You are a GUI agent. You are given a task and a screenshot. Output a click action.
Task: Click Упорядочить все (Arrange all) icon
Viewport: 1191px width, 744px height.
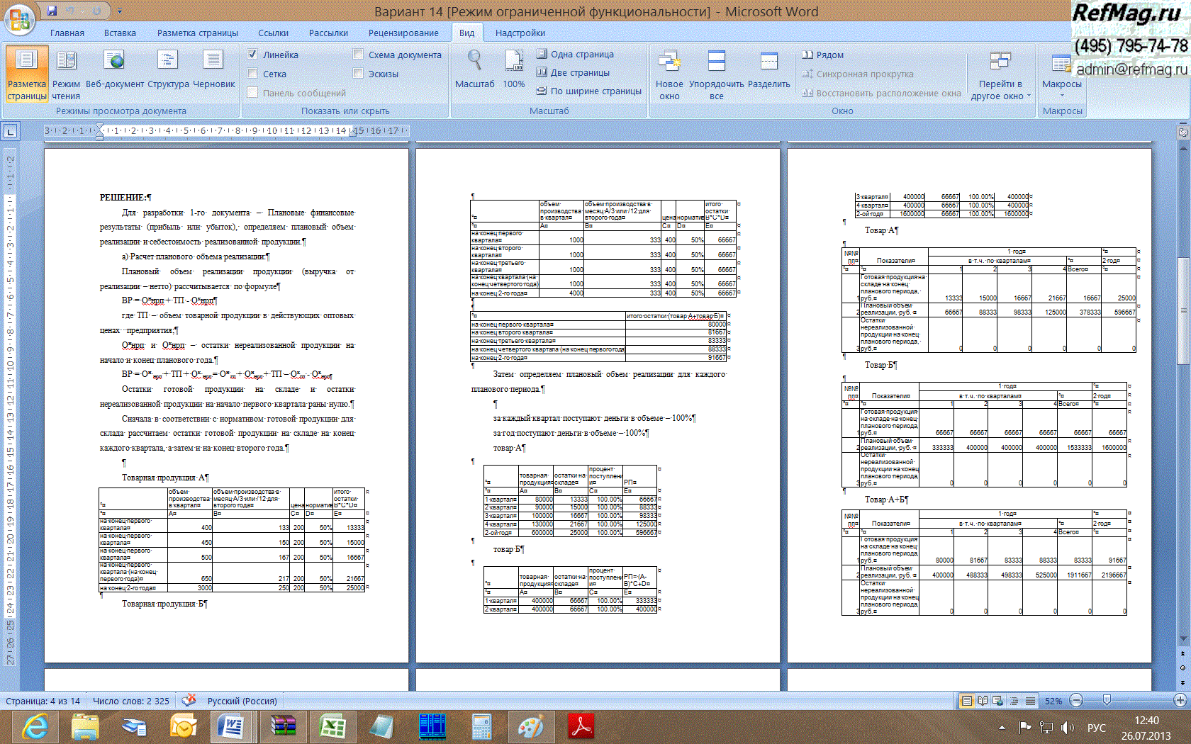(716, 70)
